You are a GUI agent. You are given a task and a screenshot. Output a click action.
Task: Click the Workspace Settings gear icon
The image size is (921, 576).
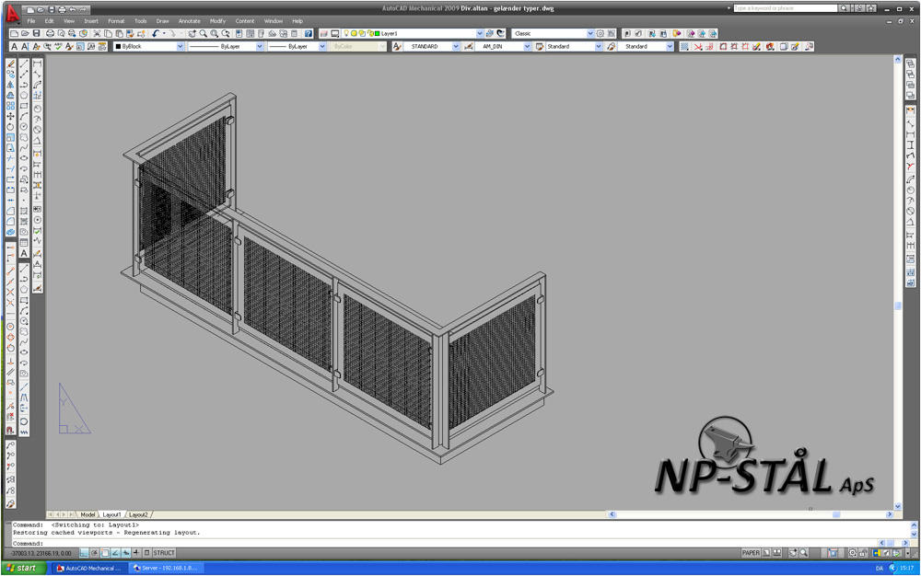pyautogui.click(x=600, y=33)
